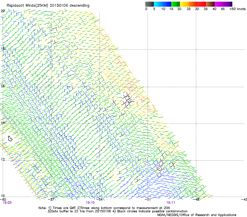Click the '>50 knots' legend label

(x=237, y=9)
